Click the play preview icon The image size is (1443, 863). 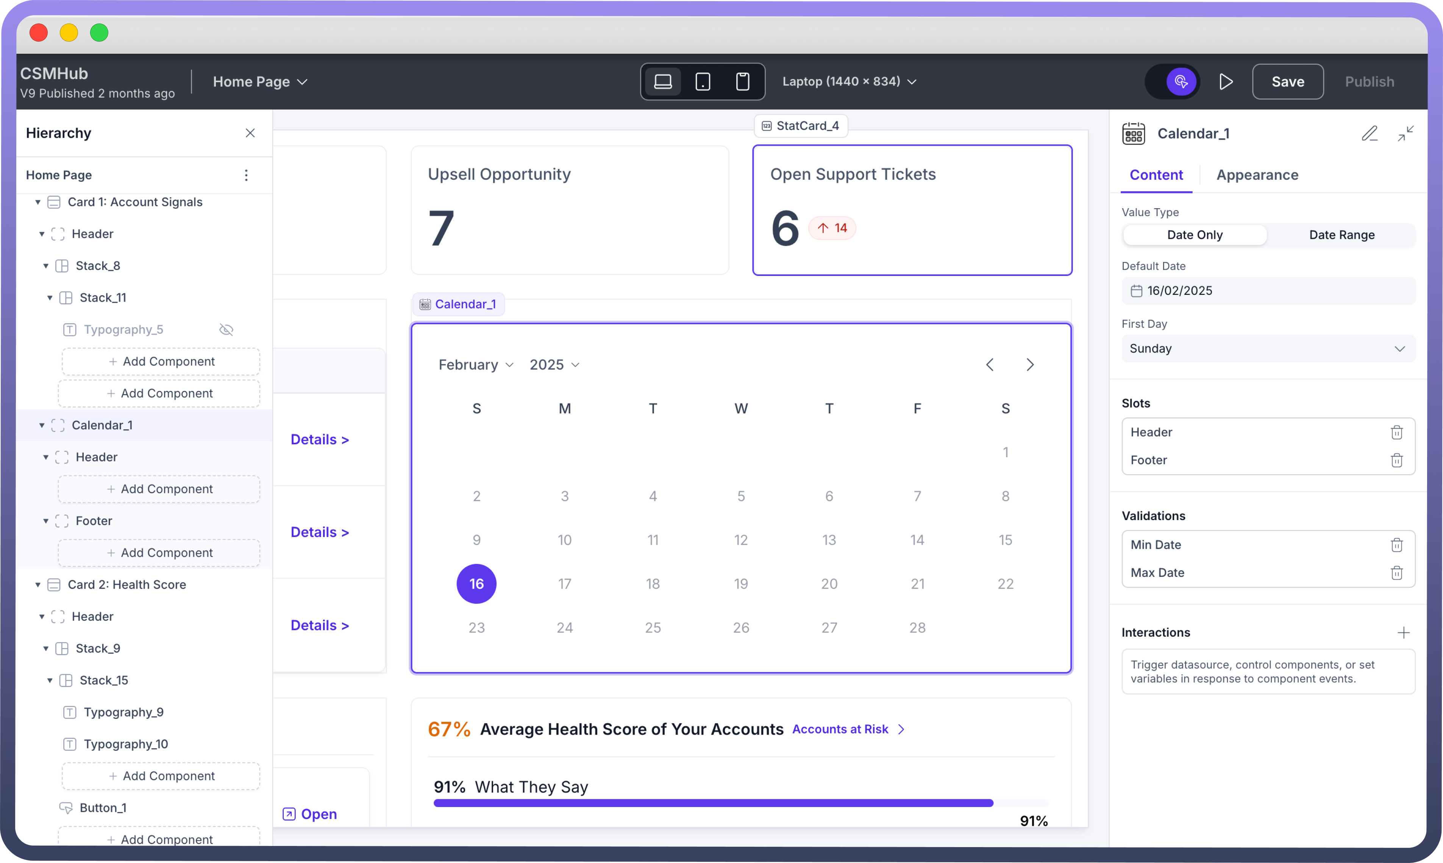1225,81
